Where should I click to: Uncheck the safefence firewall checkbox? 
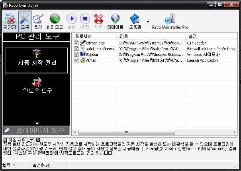pyautogui.click(x=76, y=49)
